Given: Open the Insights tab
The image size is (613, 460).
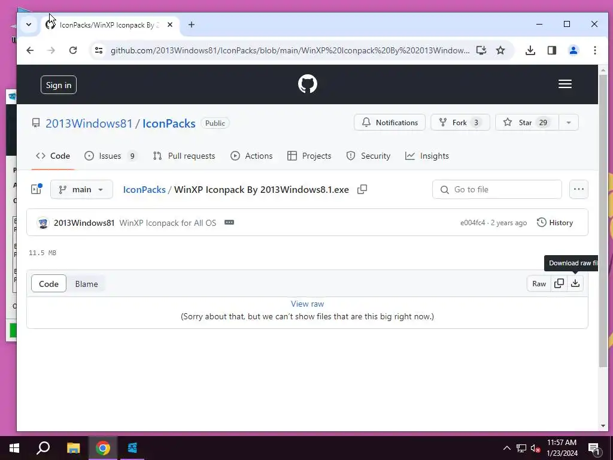Looking at the screenshot, I should pos(427,156).
